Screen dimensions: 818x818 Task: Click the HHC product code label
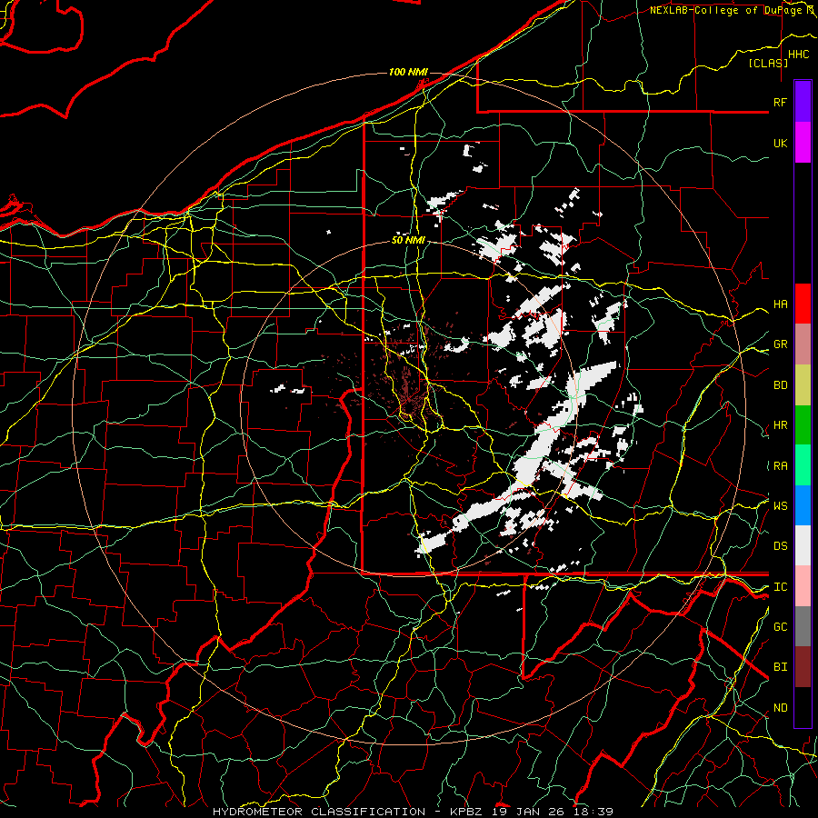pos(799,55)
